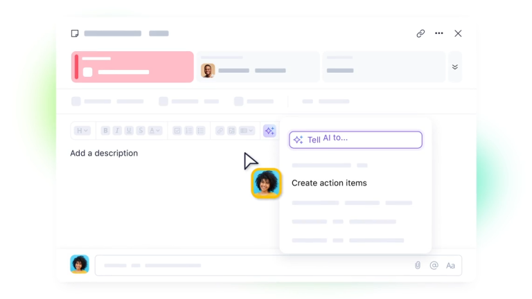This screenshot has width=532, height=299.
Task: Select the Create action items menu option
Action: pyautogui.click(x=329, y=183)
